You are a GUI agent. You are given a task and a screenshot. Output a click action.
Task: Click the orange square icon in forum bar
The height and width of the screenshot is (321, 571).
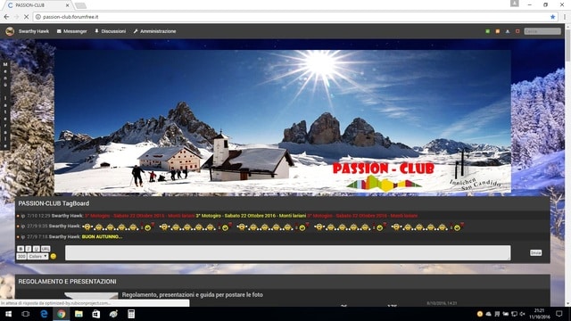click(498, 32)
